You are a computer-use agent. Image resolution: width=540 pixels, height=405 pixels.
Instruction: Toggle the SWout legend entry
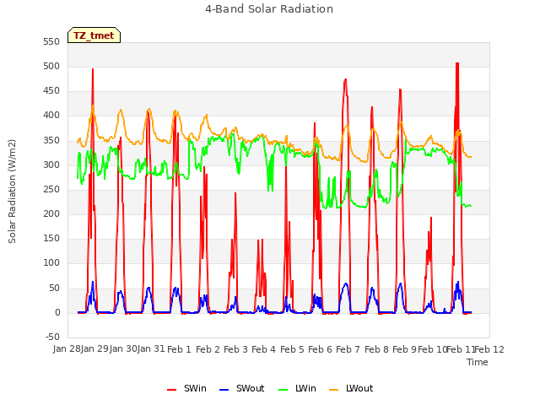coord(242,388)
